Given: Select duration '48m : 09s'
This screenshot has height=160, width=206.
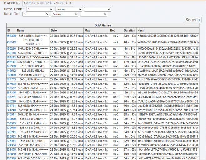Looking at the screenshot, I should tap(130, 42).
